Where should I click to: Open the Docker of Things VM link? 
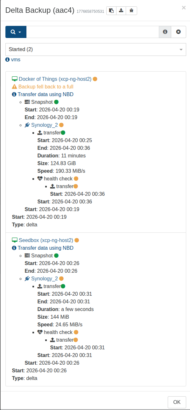pyautogui.click(x=54, y=79)
